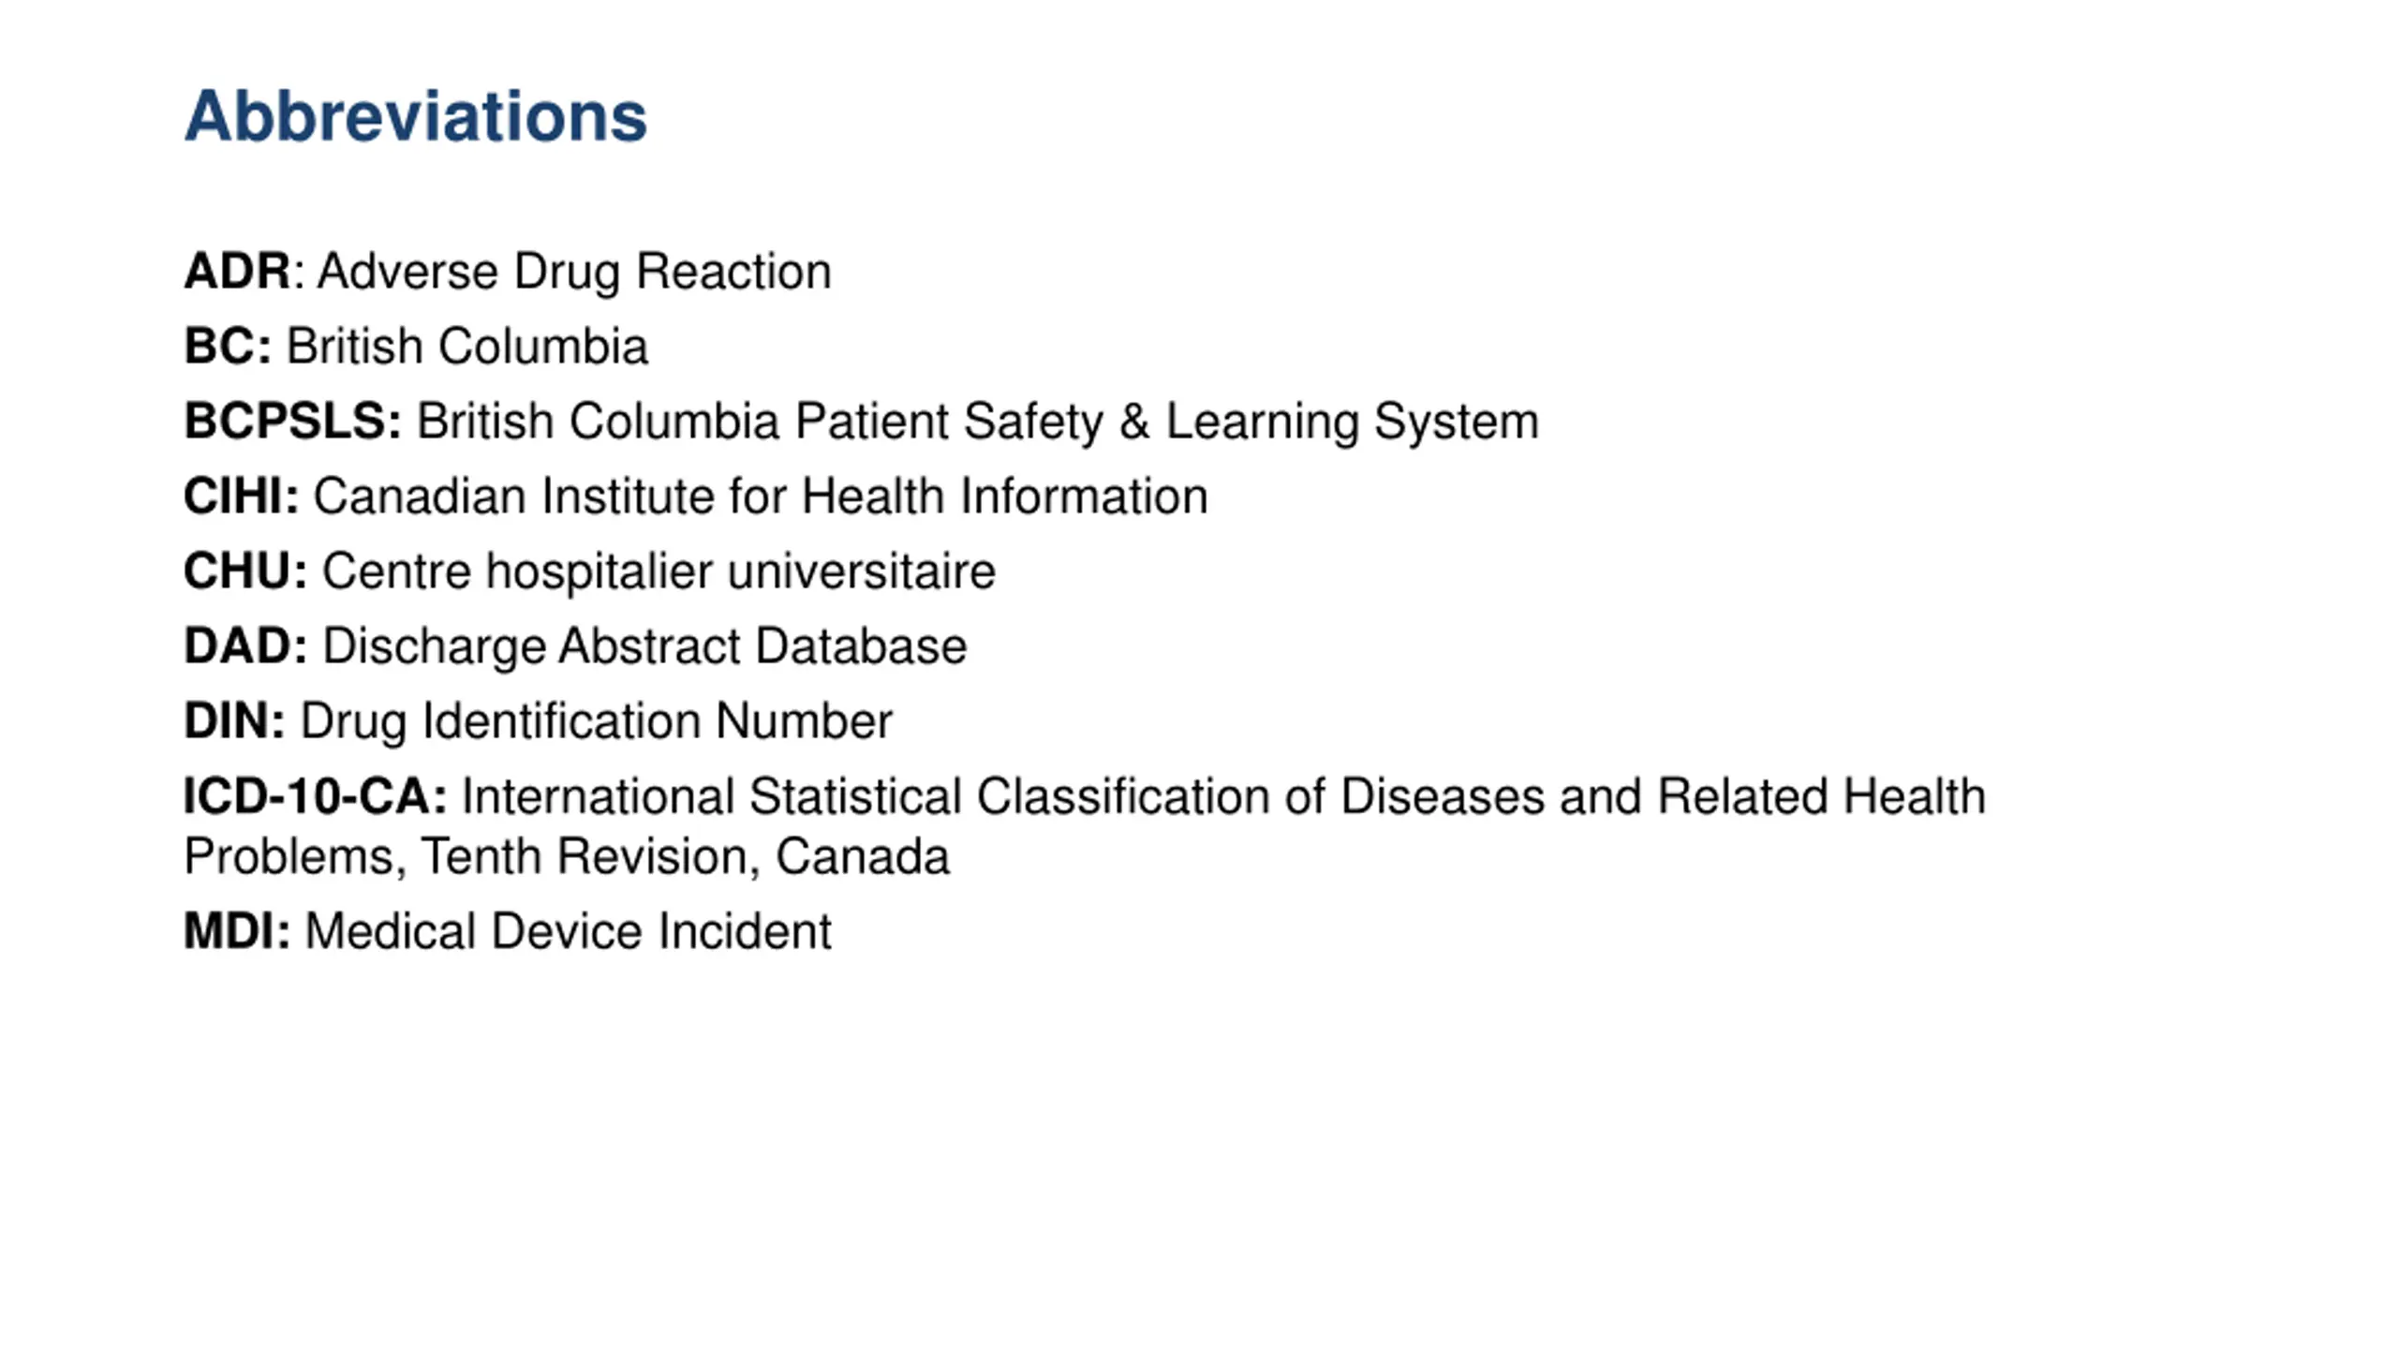
Task: Click Discharge Abstract Database text
Action: click(644, 647)
